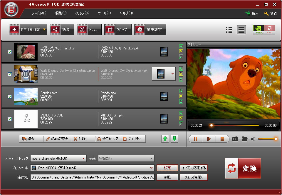The image size is (282, 195).
Task: Open the Crop (クロップ) tool
Action: click(117, 30)
